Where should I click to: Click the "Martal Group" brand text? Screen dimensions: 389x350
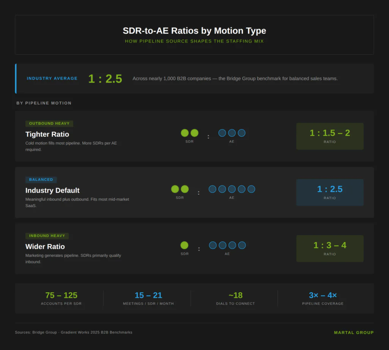(354, 333)
